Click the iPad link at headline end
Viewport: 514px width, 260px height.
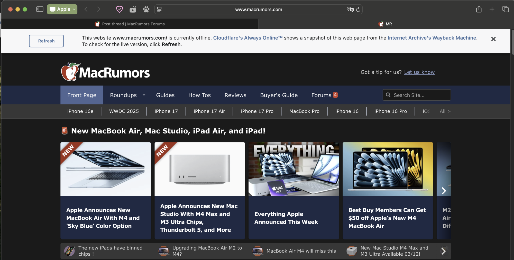(x=254, y=131)
